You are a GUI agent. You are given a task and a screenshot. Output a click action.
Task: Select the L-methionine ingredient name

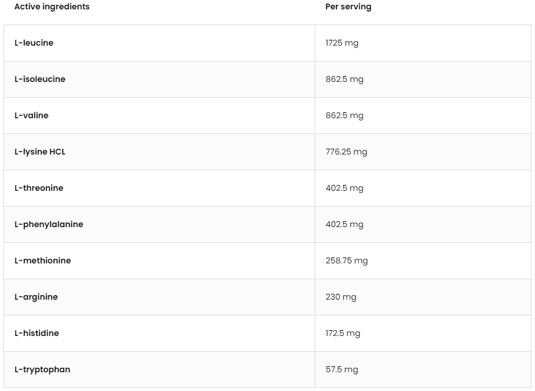pyautogui.click(x=43, y=260)
